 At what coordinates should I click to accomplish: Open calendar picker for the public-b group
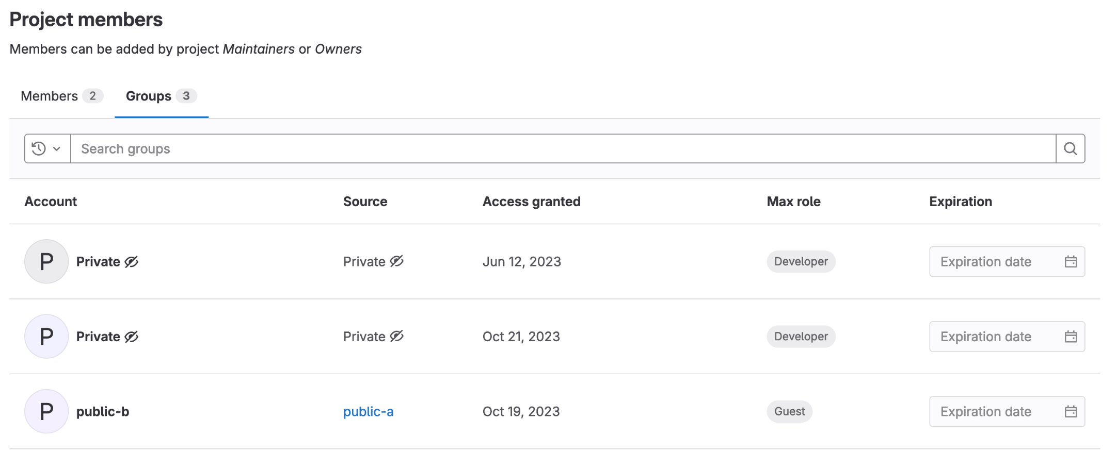click(x=1072, y=411)
